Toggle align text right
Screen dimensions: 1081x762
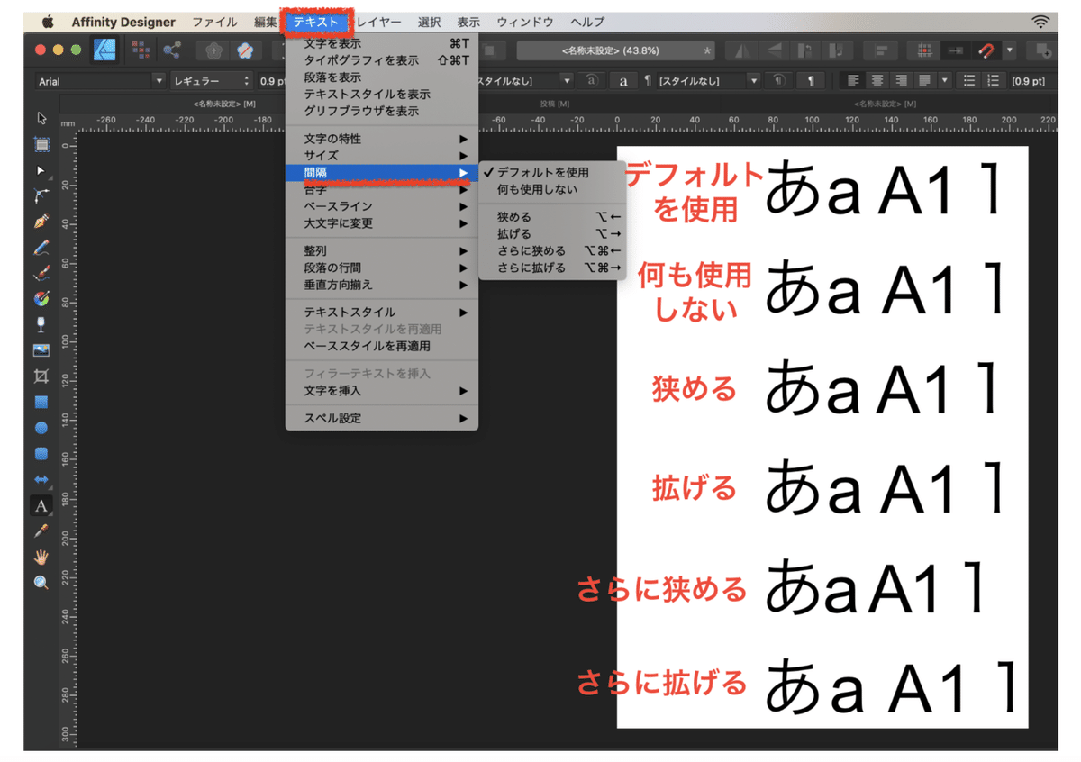pyautogui.click(x=900, y=81)
